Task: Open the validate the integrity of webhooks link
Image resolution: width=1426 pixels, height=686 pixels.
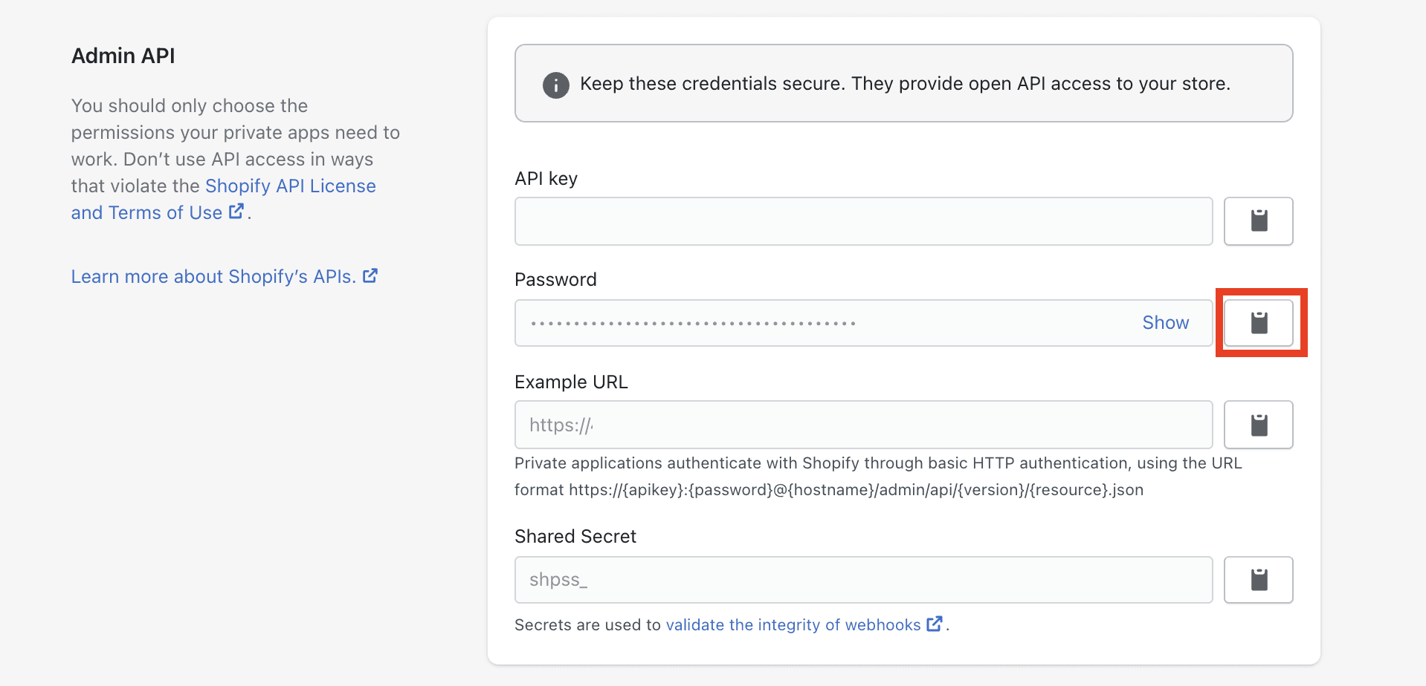Action: 795,624
